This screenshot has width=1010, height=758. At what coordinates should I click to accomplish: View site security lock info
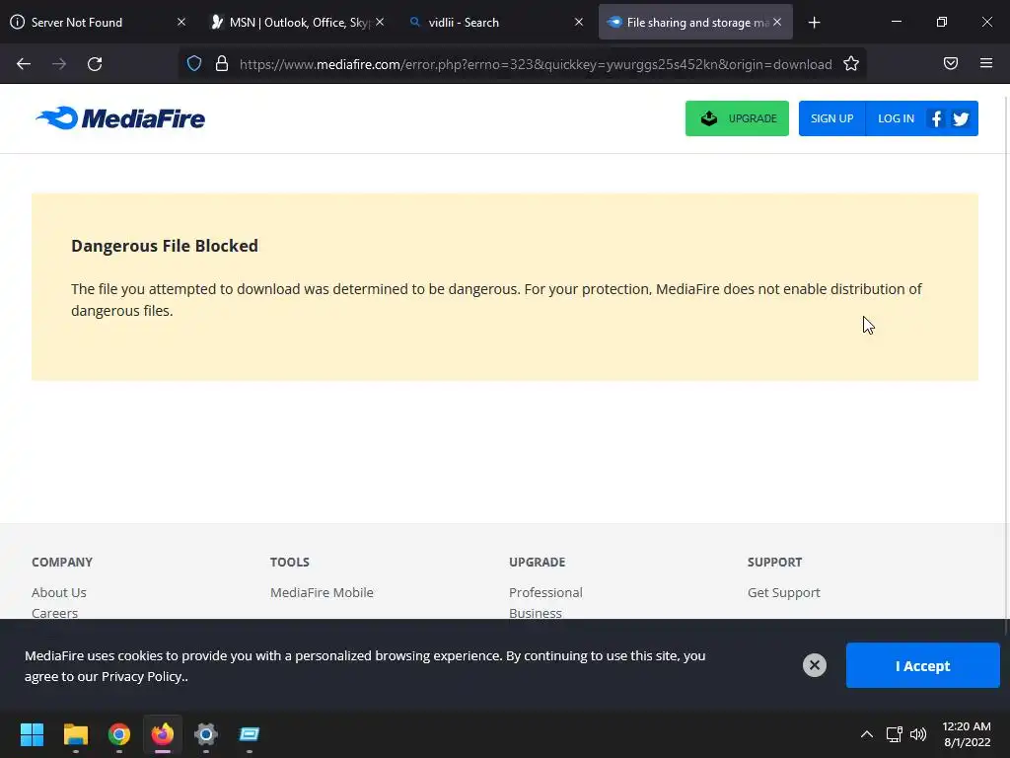click(x=222, y=64)
